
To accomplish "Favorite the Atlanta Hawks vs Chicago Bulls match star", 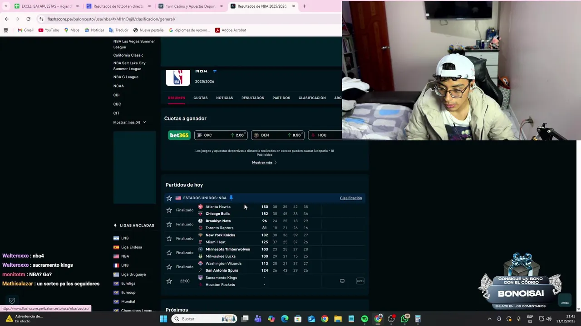I will point(169,210).
